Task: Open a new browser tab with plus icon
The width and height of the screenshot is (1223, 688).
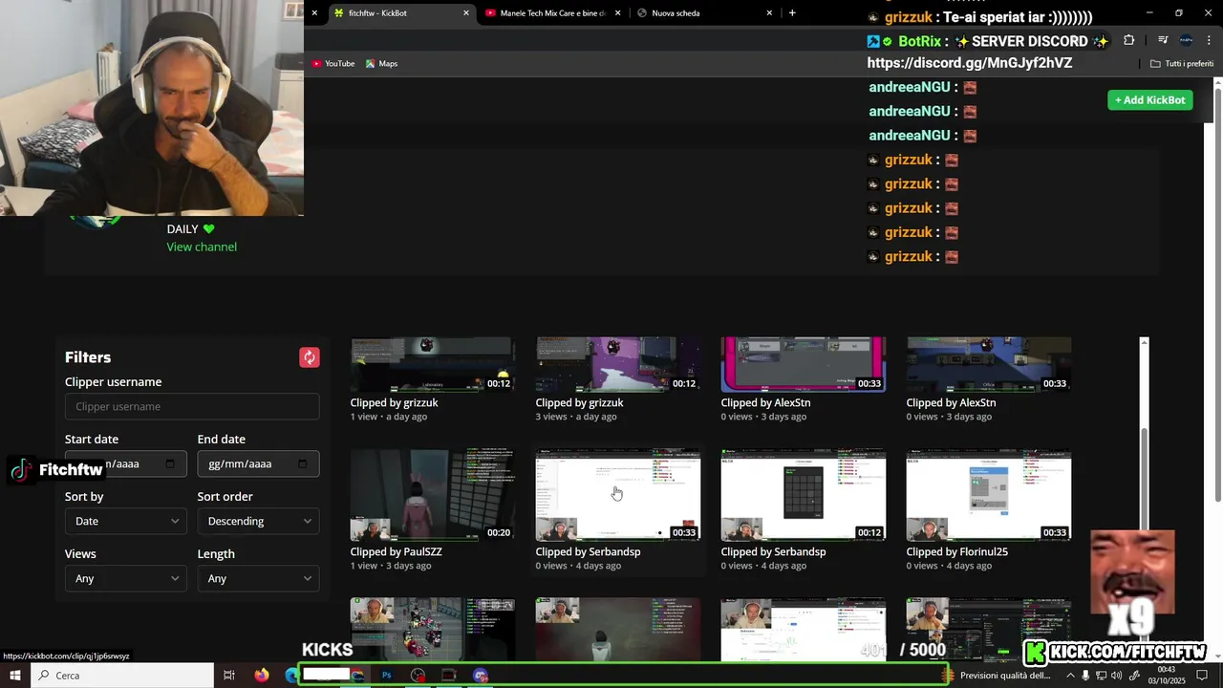Action: [792, 13]
